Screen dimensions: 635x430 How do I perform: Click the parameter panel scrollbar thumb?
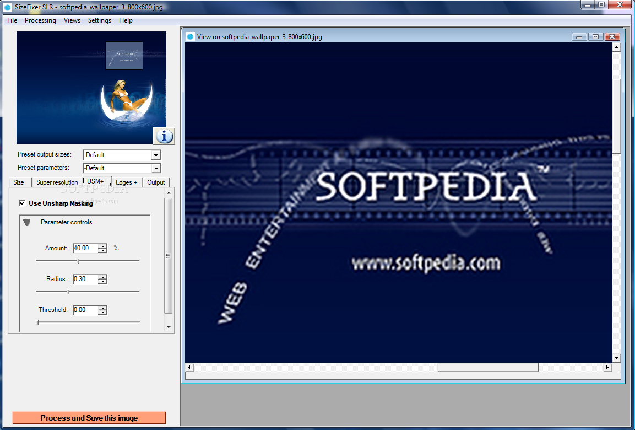(169, 256)
